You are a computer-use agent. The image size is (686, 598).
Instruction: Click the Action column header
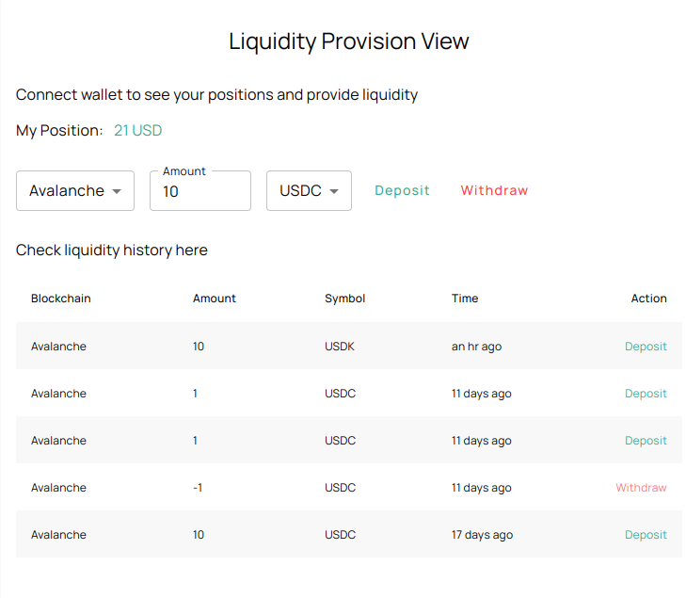coord(648,299)
